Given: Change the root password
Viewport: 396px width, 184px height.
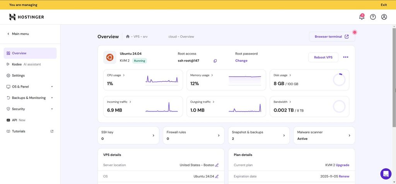Looking at the screenshot, I should (241, 61).
